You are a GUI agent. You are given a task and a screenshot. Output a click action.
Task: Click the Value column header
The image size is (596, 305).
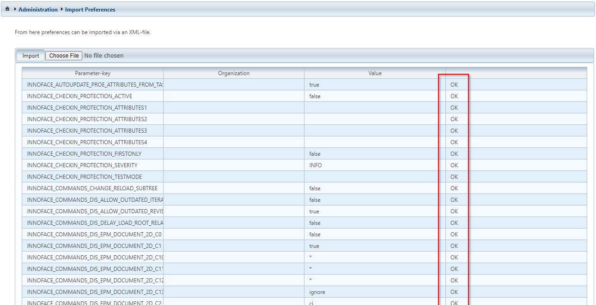[375, 73]
